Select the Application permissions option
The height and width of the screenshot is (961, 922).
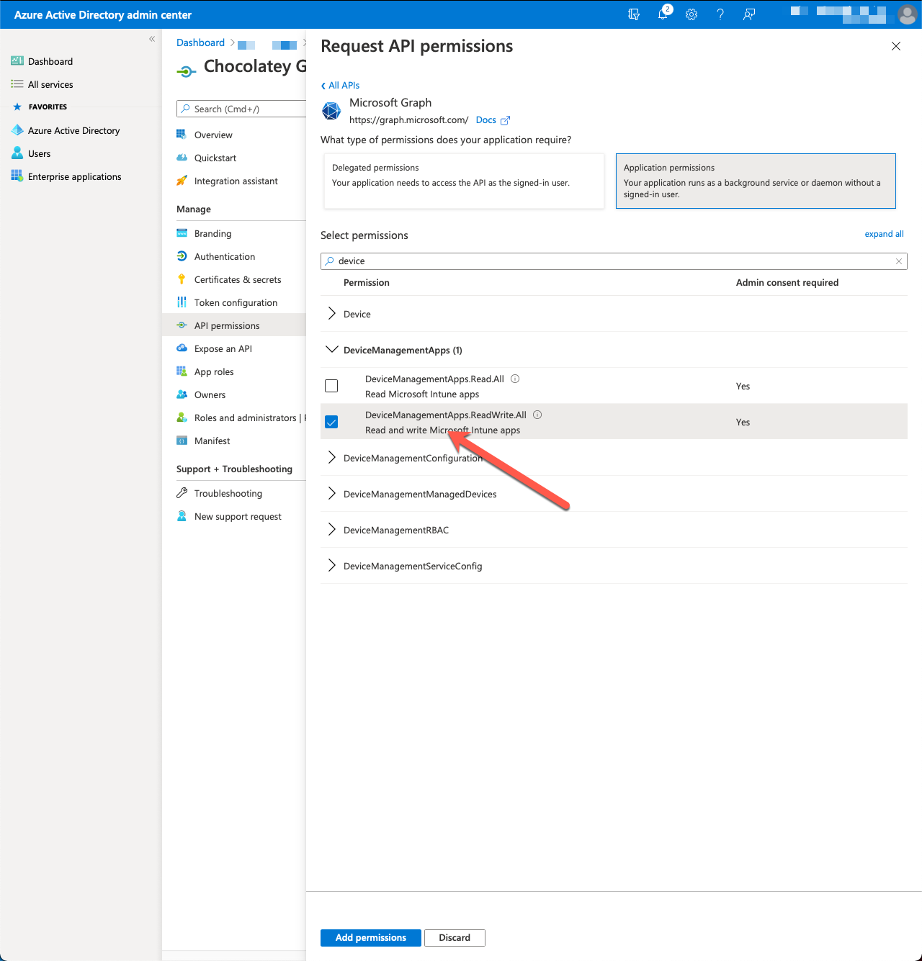pyautogui.click(x=756, y=181)
